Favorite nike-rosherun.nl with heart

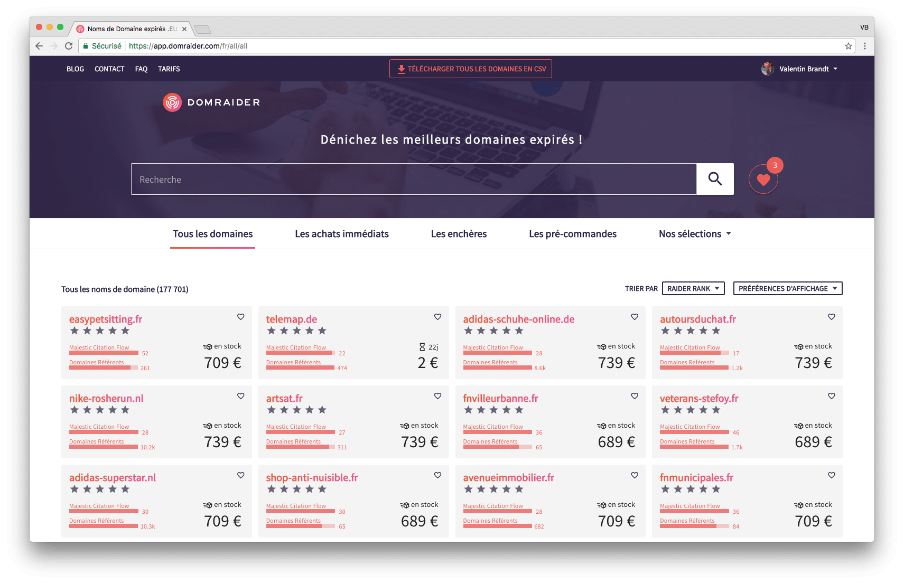[x=241, y=396]
